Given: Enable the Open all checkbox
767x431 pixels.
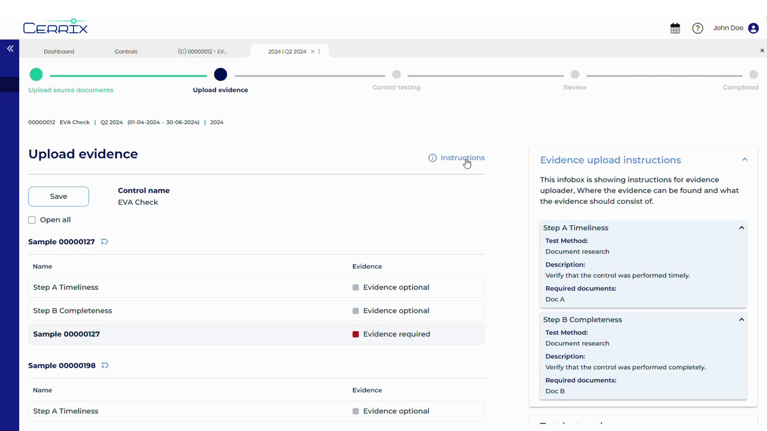Looking at the screenshot, I should point(32,220).
